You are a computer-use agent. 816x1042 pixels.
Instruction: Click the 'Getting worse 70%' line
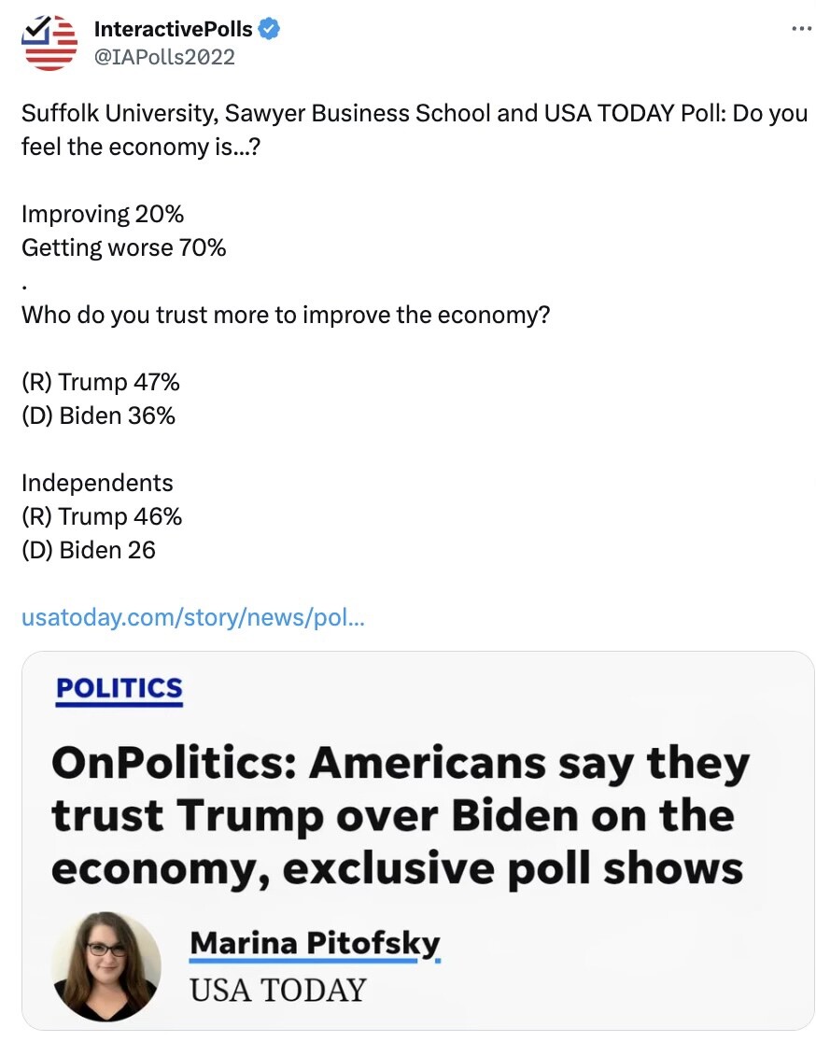pos(123,247)
